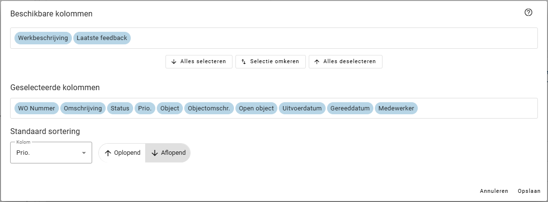Click the Open object chip
Screen dimensions: 548x202
(256, 108)
